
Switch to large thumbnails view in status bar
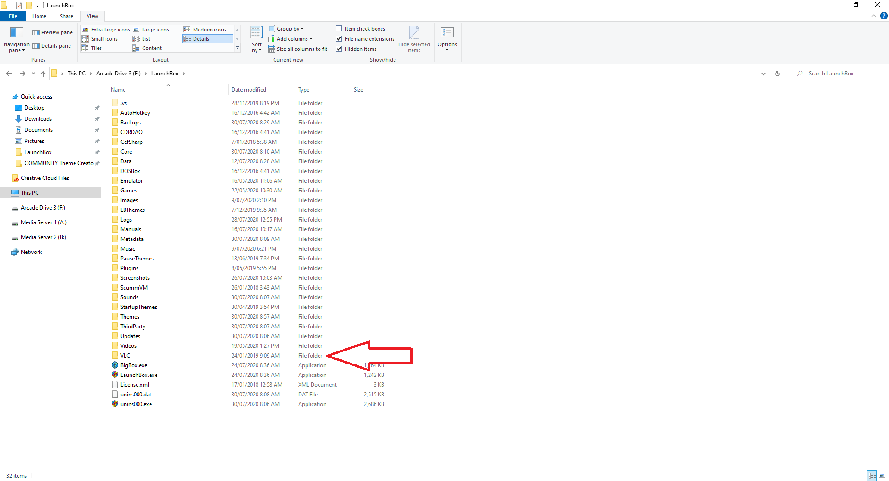click(x=882, y=475)
